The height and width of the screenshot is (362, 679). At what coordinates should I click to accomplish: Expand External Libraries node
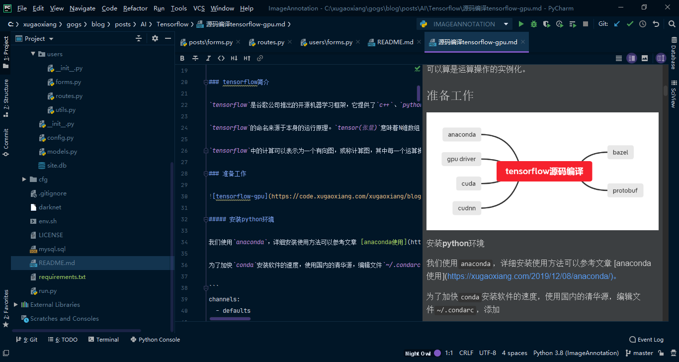pos(16,304)
